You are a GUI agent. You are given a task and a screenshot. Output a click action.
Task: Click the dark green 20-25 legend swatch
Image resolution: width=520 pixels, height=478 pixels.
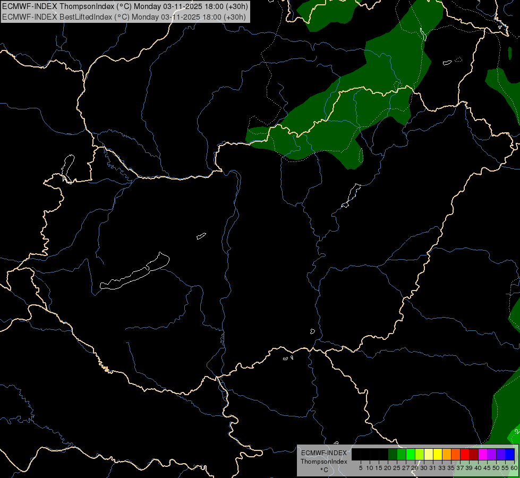pos(393,454)
